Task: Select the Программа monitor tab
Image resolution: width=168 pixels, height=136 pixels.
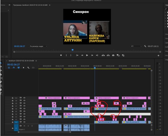Action: (30, 5)
